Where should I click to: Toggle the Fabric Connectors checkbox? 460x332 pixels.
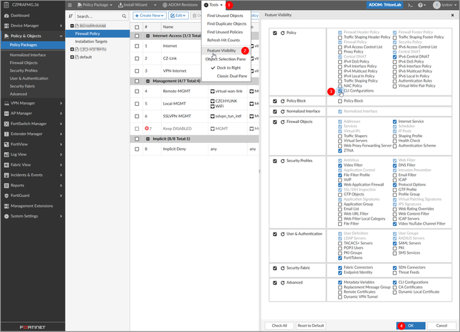[x=340, y=268]
